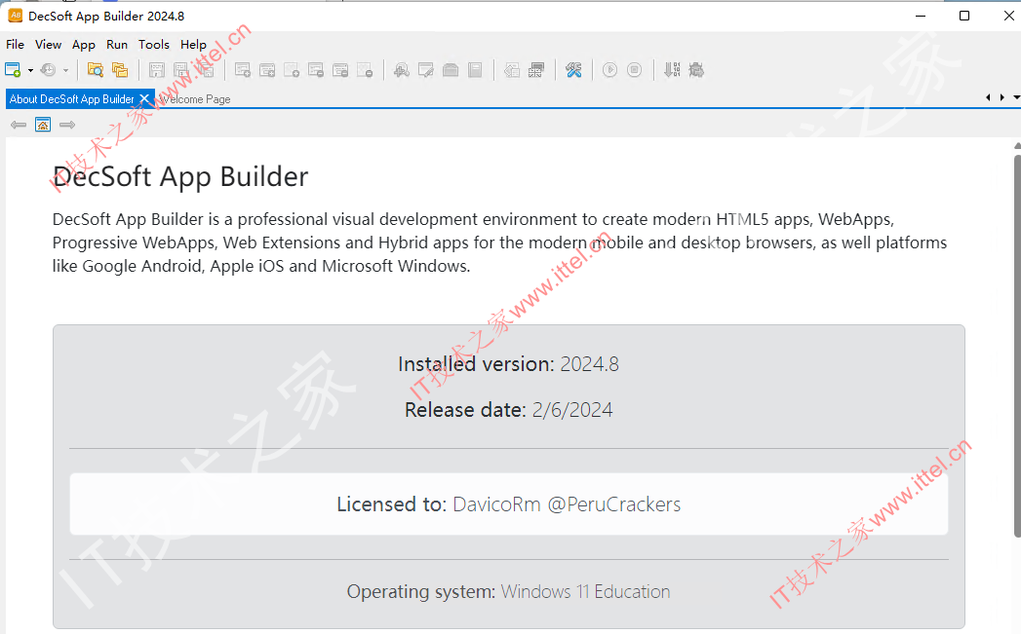Click the find magnifier toolbar icon

402,69
